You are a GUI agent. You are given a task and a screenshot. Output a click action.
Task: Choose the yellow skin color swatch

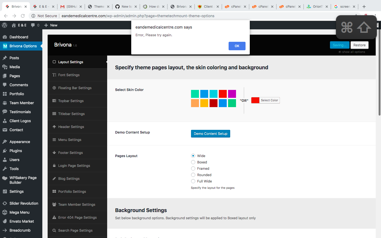click(204, 103)
